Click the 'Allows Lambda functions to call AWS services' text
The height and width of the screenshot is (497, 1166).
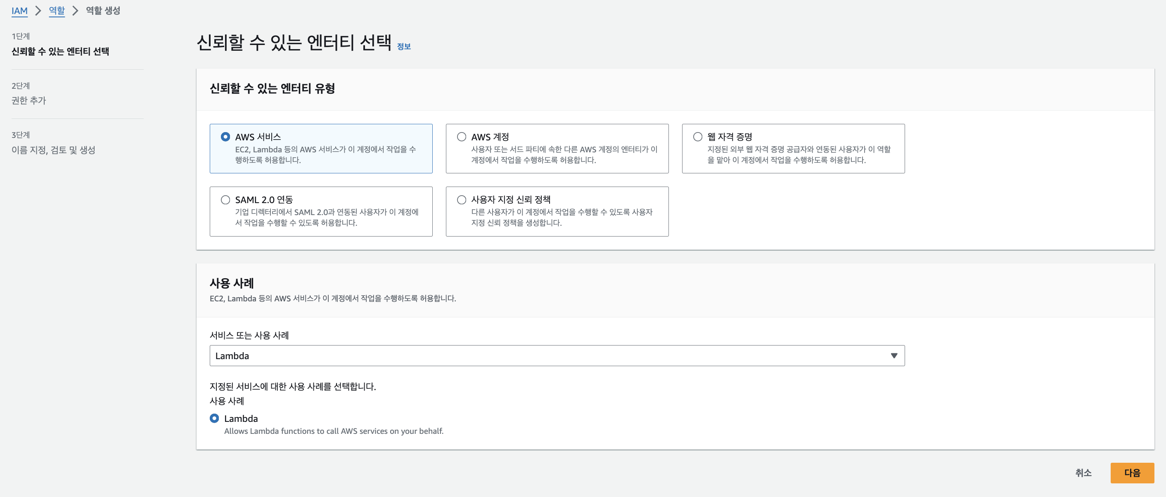coord(334,431)
